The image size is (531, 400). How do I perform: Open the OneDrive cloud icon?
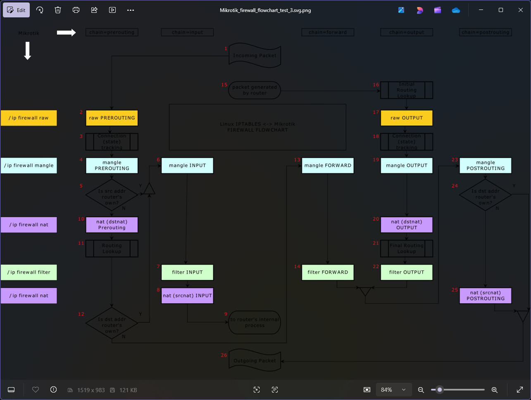[x=456, y=10]
